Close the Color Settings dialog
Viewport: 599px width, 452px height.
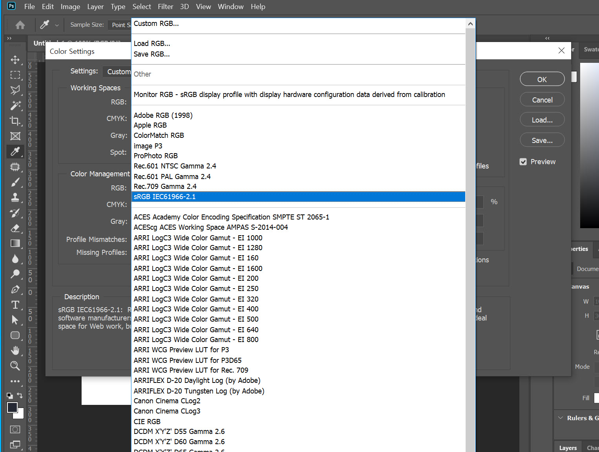(x=561, y=51)
